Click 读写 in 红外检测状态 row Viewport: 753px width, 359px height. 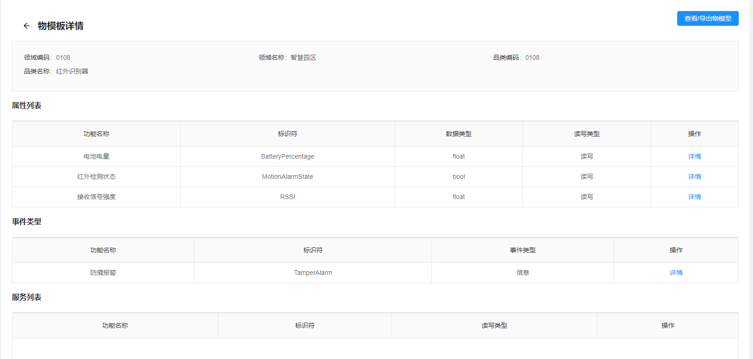587,177
